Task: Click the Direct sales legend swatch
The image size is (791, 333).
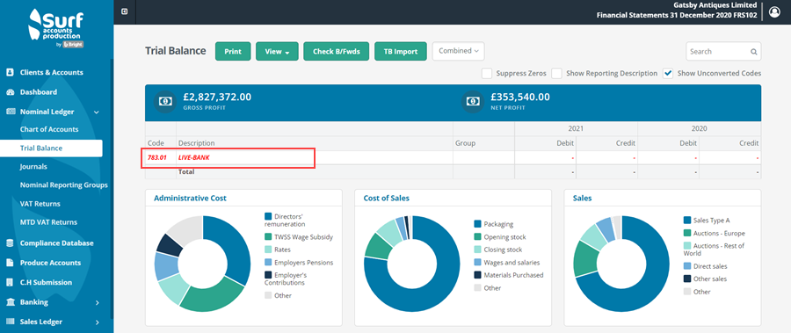Action: pos(687,266)
